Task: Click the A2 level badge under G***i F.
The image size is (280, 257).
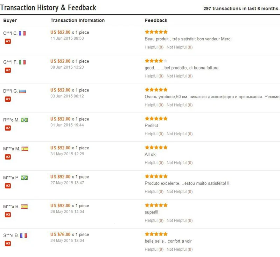Action: point(8,70)
